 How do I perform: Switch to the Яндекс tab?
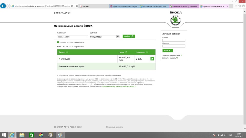click(x=94, y=6)
